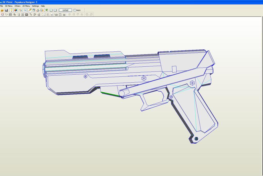
Task: Click the blue and yellow panels icon
Action: pyautogui.click(x=42, y=10)
